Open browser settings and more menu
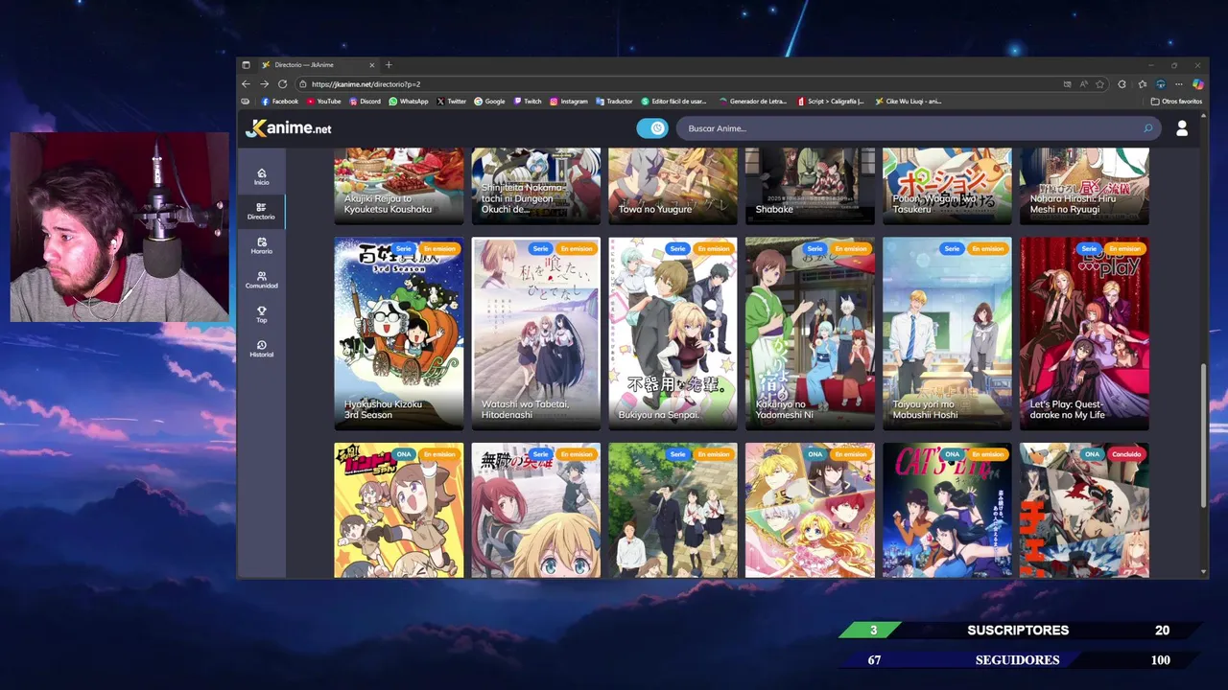 (x=1181, y=84)
